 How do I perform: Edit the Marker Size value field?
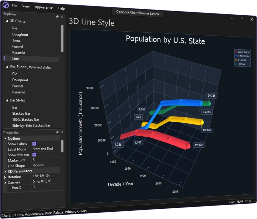tap(46, 160)
